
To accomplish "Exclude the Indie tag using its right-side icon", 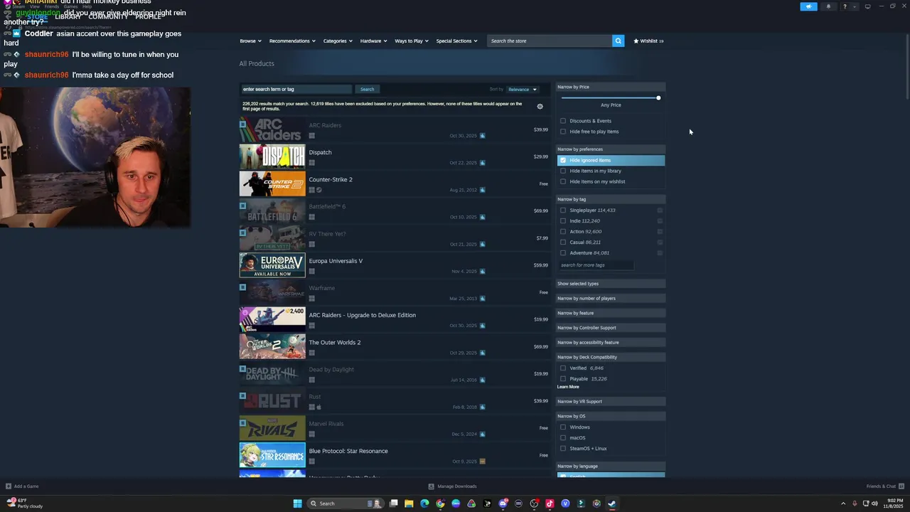I will [x=660, y=221].
